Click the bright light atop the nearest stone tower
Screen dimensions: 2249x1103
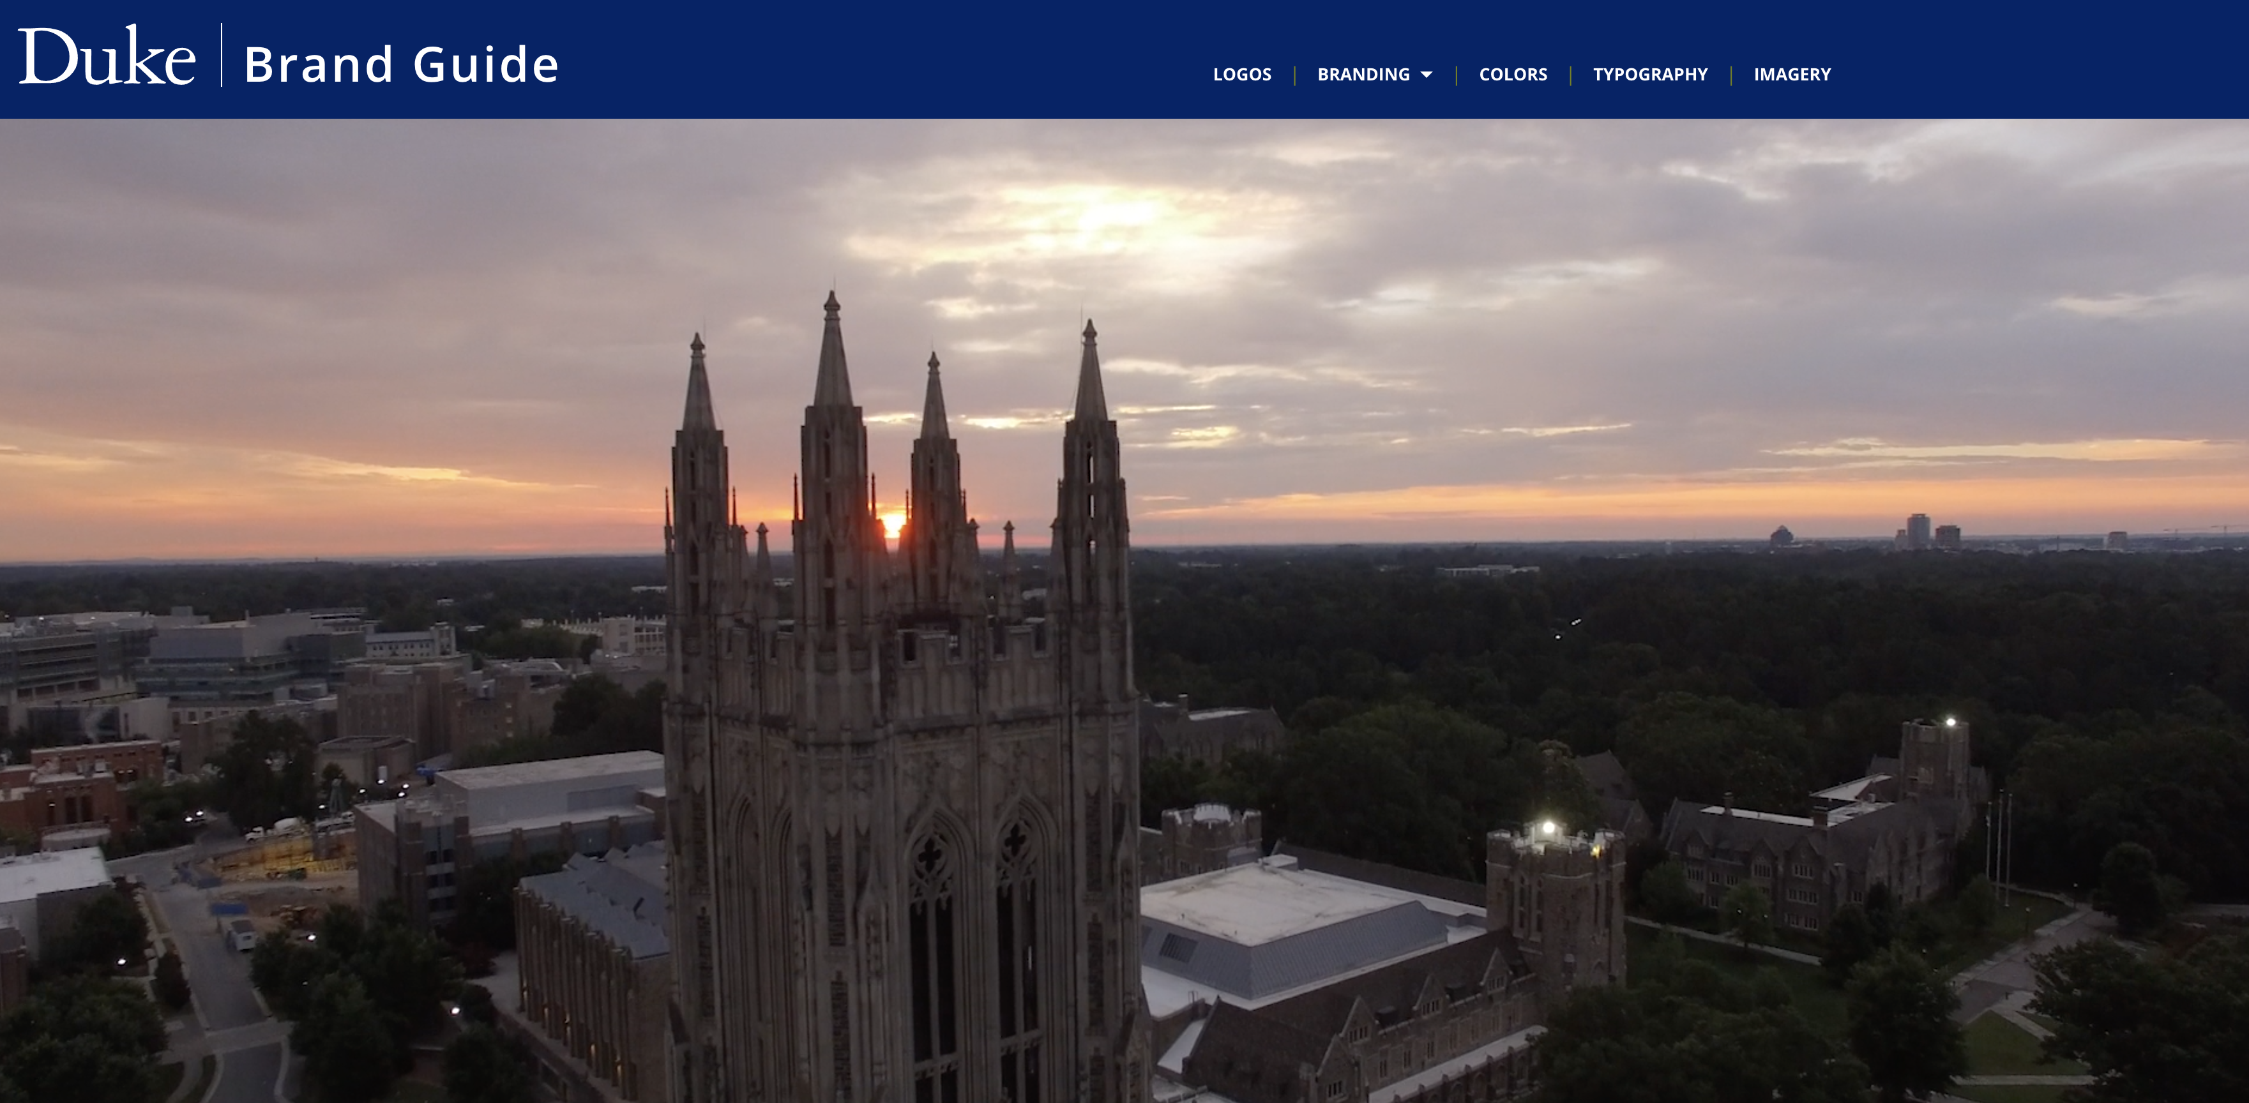click(1548, 827)
